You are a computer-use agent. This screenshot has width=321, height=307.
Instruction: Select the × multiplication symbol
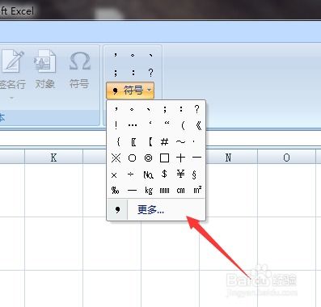point(114,175)
